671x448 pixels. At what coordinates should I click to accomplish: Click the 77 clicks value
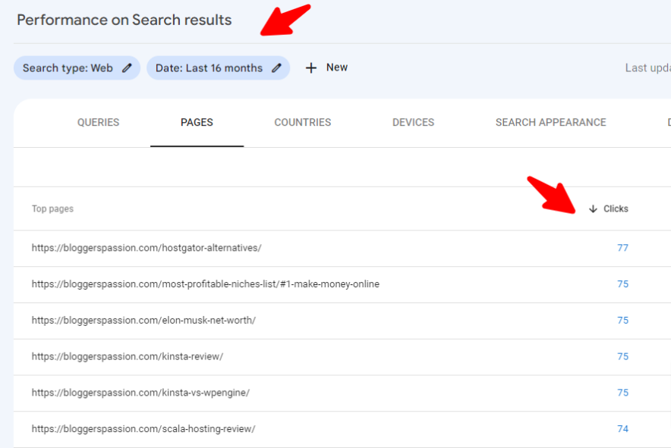pyautogui.click(x=622, y=248)
